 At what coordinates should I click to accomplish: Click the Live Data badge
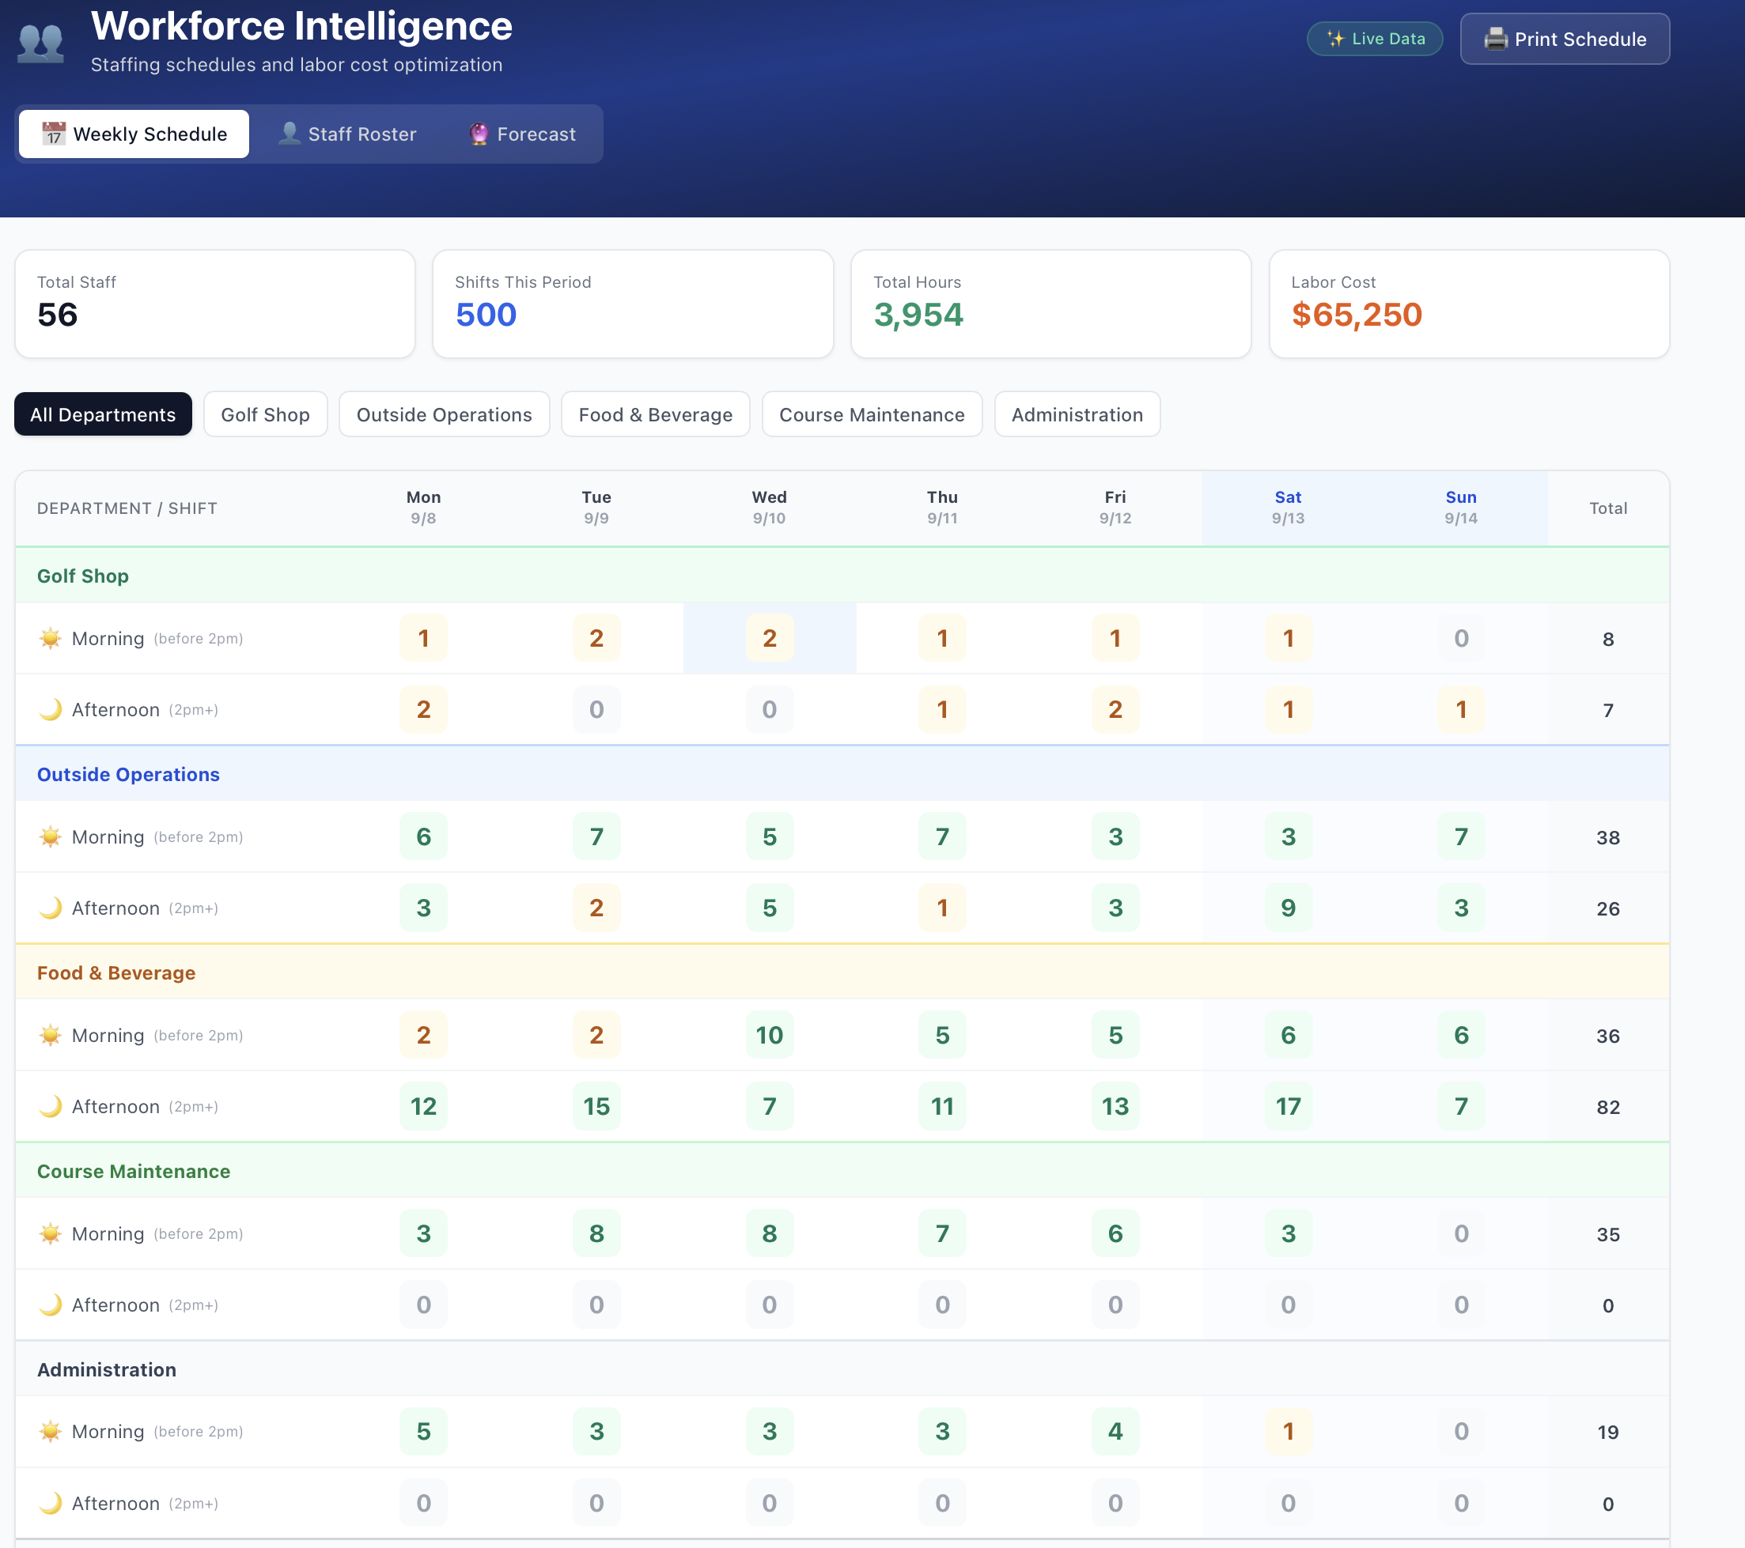click(1375, 39)
